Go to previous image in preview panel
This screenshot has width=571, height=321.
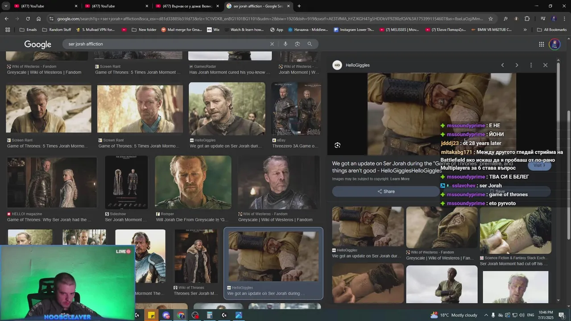(x=502, y=65)
